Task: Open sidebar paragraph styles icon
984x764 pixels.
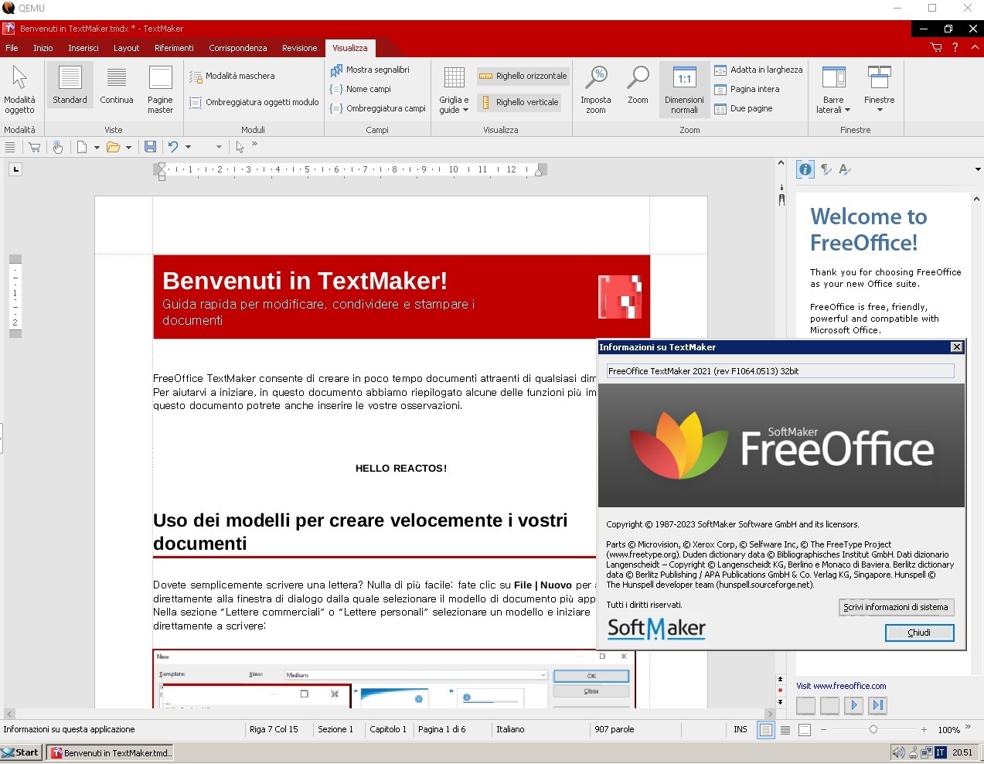Action: [x=826, y=169]
